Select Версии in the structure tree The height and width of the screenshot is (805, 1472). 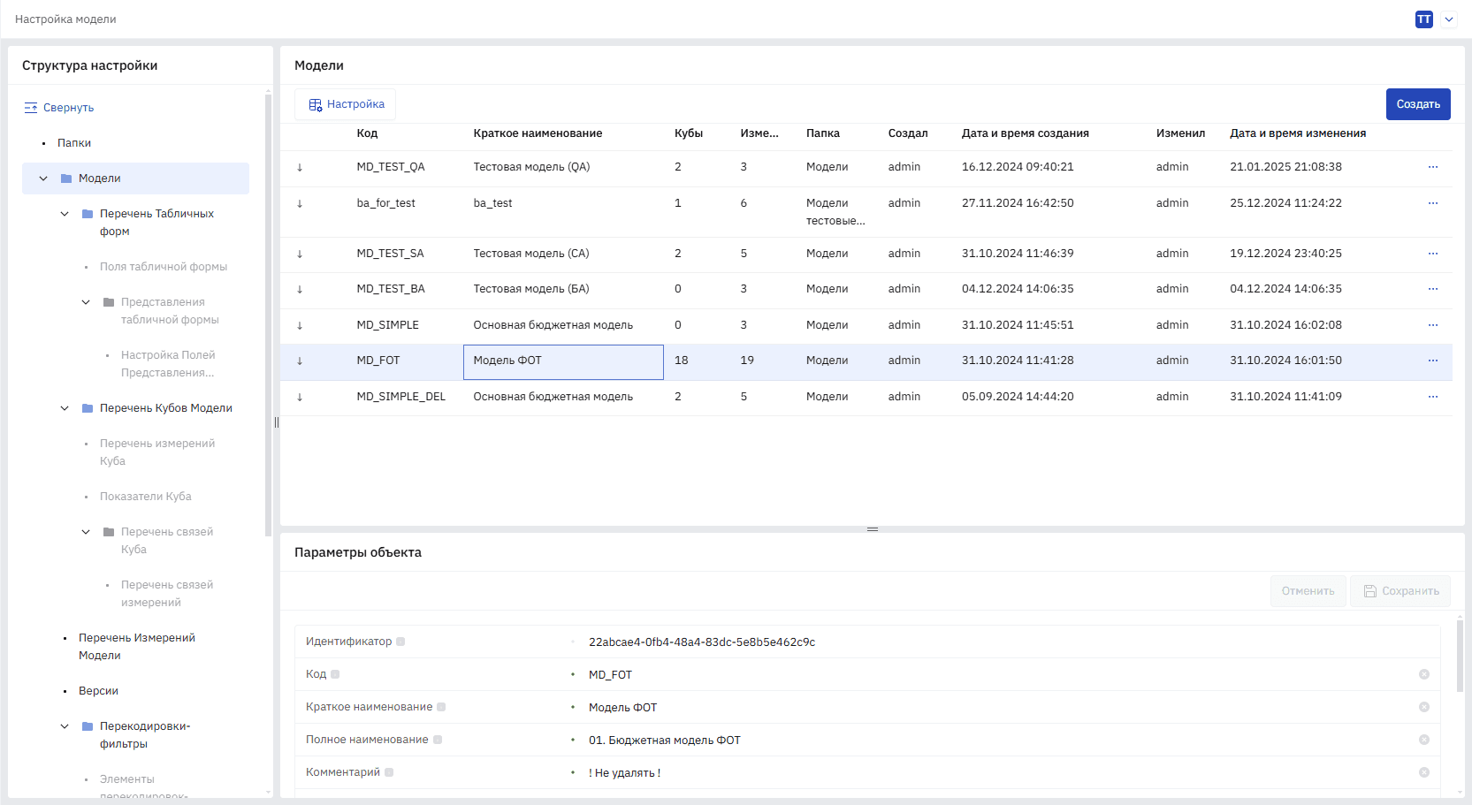click(x=98, y=691)
